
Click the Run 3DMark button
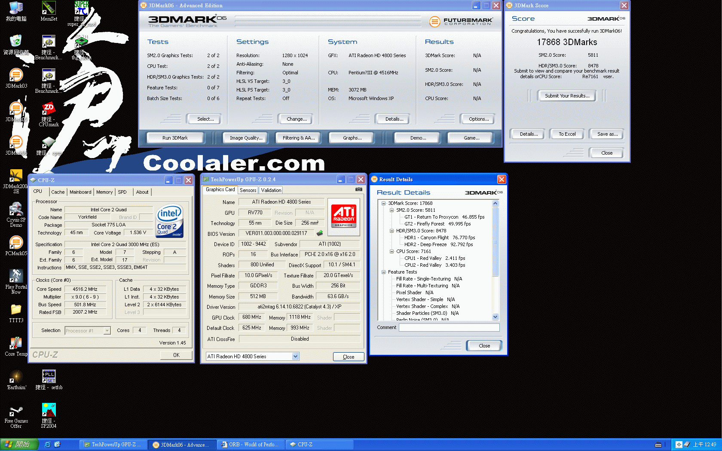[x=175, y=138]
